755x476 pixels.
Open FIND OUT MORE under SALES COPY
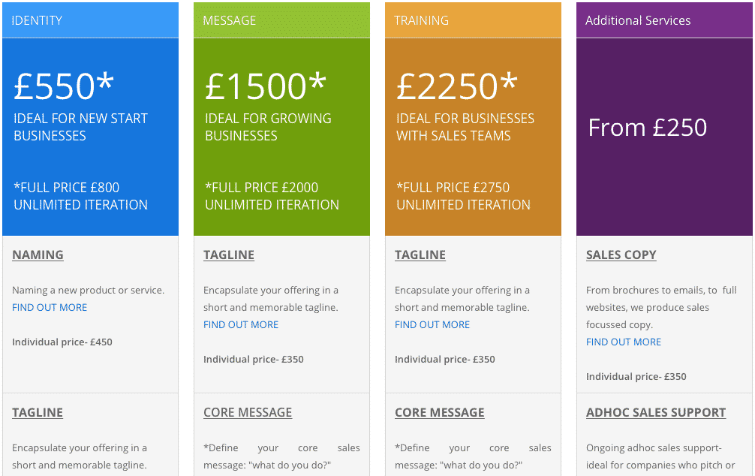pos(624,342)
